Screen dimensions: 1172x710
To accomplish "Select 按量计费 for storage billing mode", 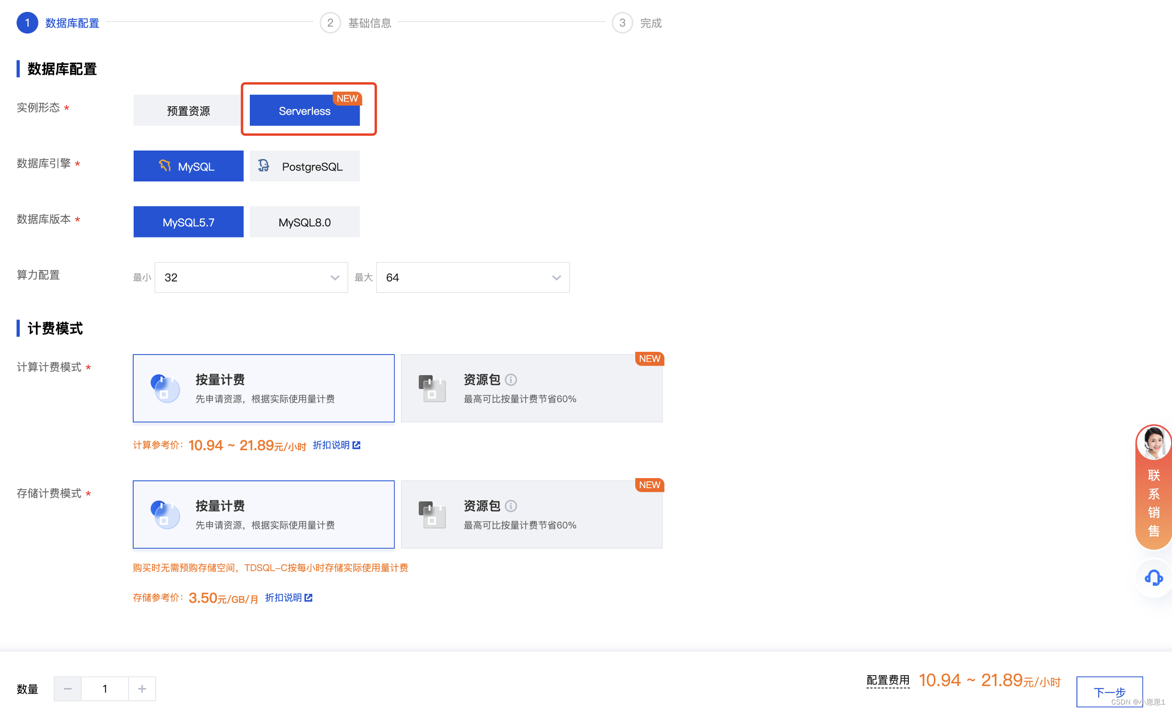I will click(x=264, y=514).
